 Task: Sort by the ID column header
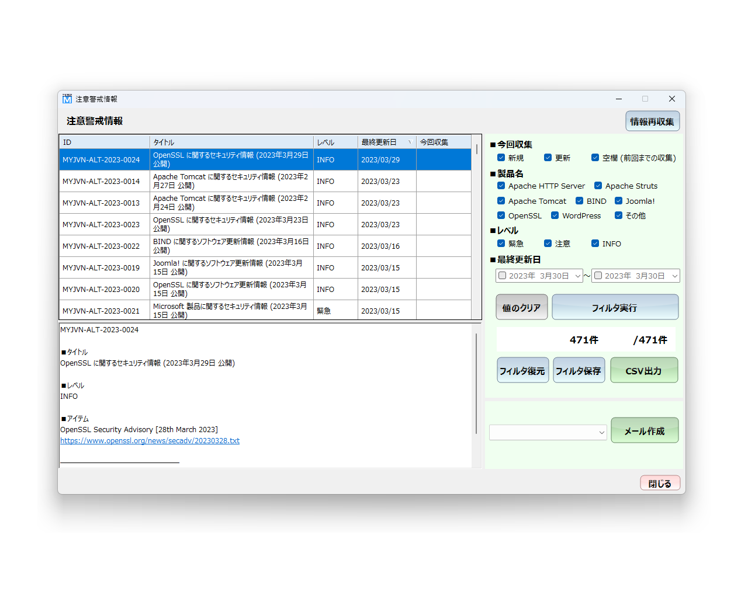point(105,142)
